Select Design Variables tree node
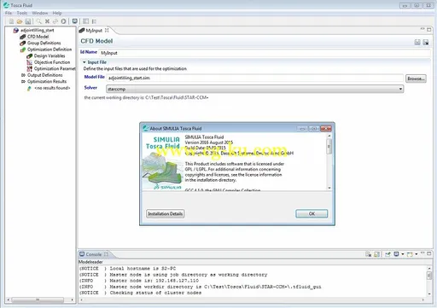 pos(50,55)
